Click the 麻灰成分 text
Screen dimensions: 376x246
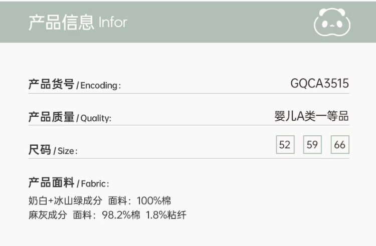[48, 215]
